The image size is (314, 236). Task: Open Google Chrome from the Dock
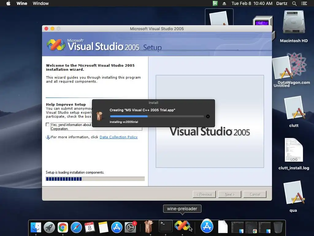coord(63,227)
